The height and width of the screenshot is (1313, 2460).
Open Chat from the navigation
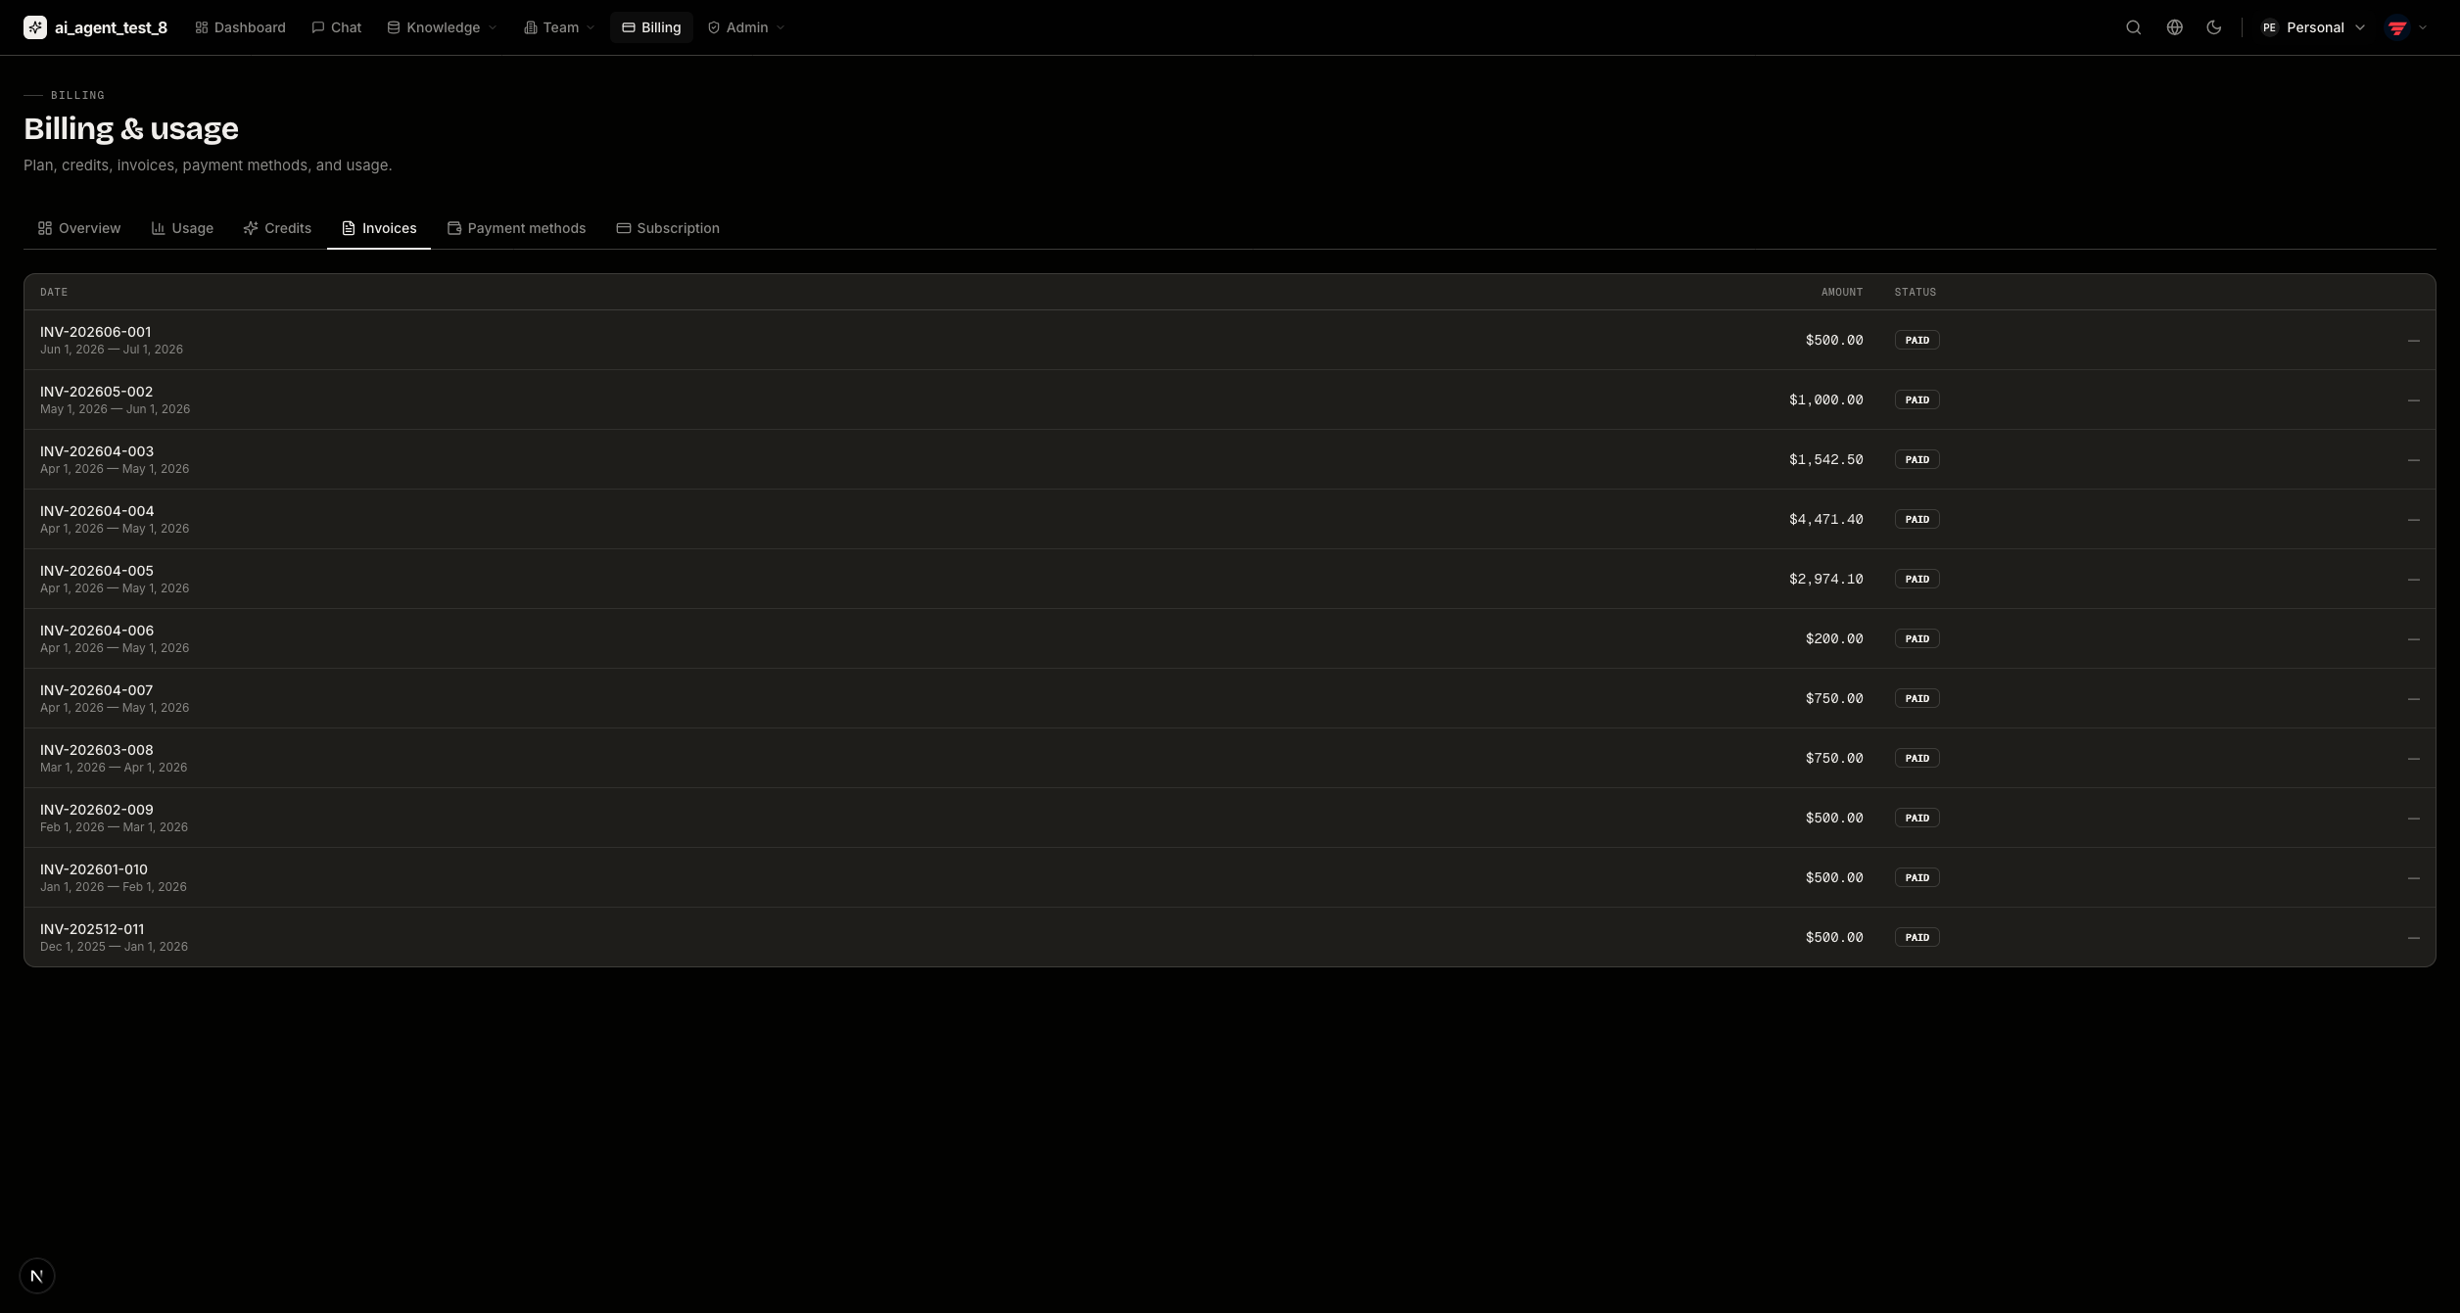[x=337, y=27]
